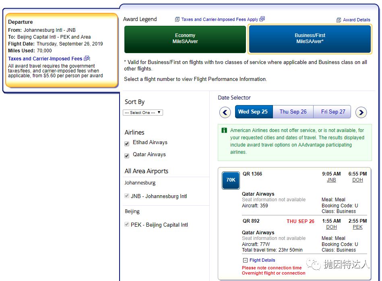The height and width of the screenshot is (281, 382).
Task: Click 'To: Beijing Capital Intl - PEK and Area'
Action: click(x=50, y=37)
